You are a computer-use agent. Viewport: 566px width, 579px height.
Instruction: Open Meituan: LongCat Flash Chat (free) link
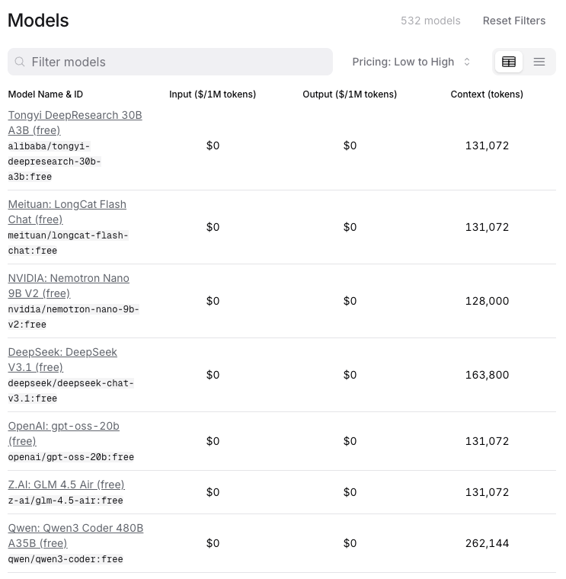coord(67,212)
